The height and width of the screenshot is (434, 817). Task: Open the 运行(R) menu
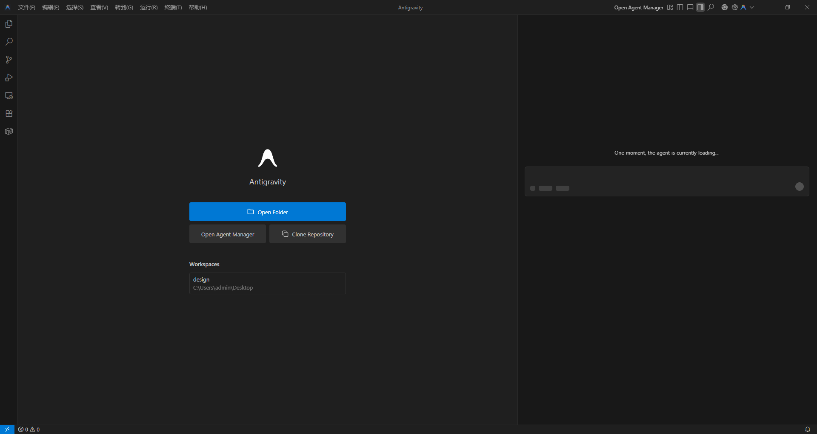tap(149, 8)
